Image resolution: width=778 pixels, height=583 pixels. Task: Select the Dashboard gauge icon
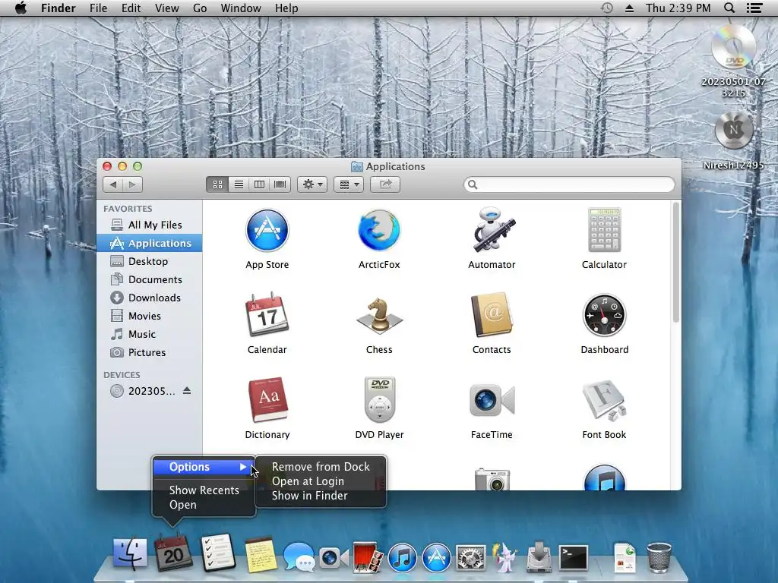[x=604, y=315]
